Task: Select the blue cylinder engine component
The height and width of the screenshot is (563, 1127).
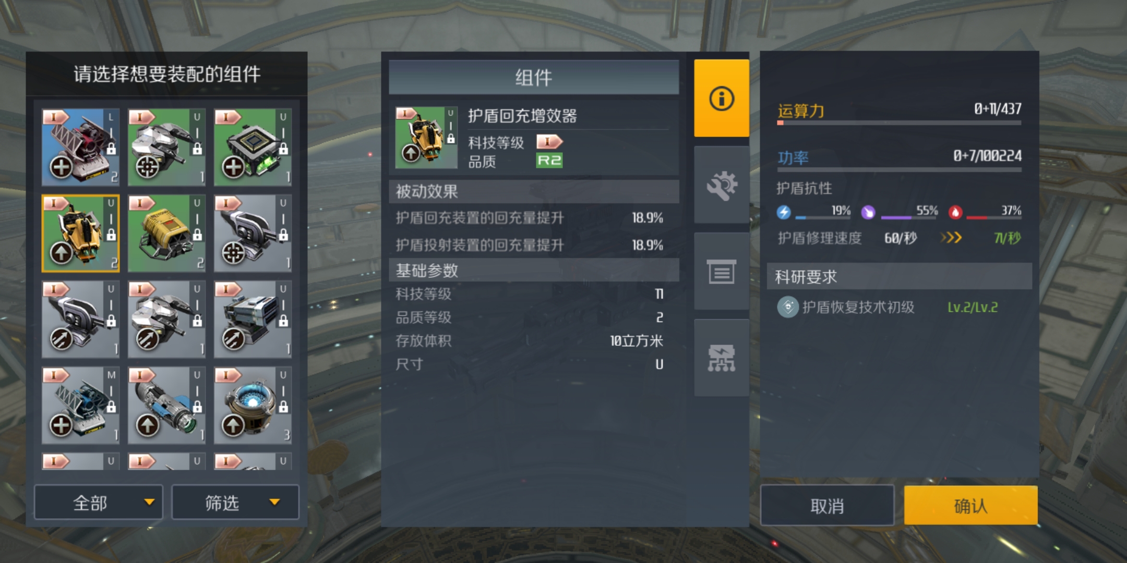Action: coord(166,406)
